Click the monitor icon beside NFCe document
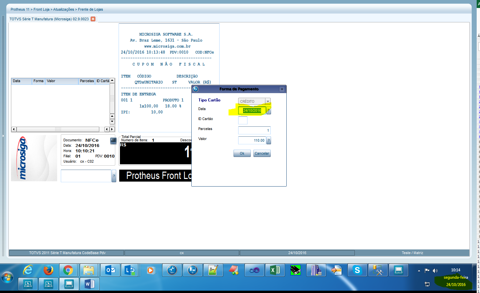This screenshot has width=480, height=293. [113, 141]
